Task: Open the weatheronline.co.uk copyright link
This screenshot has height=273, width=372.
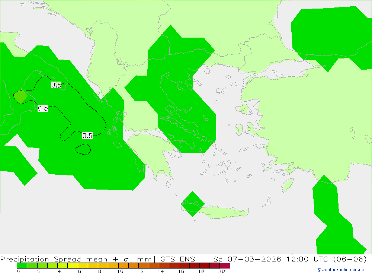Action: coord(341,270)
